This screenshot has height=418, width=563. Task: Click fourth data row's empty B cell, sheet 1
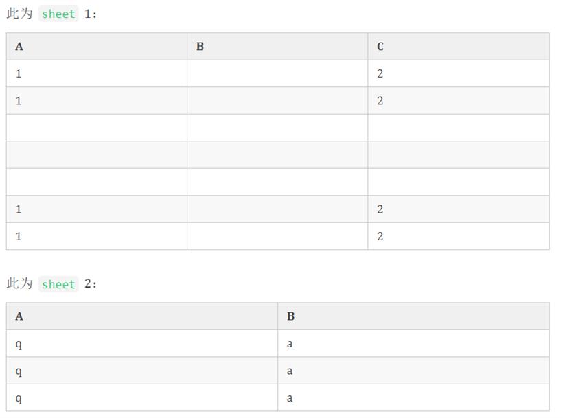(x=277, y=155)
